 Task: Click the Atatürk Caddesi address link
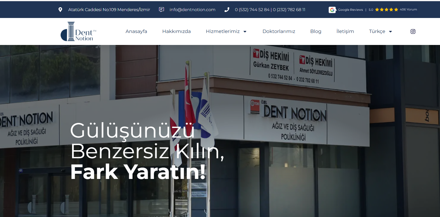[109, 10]
